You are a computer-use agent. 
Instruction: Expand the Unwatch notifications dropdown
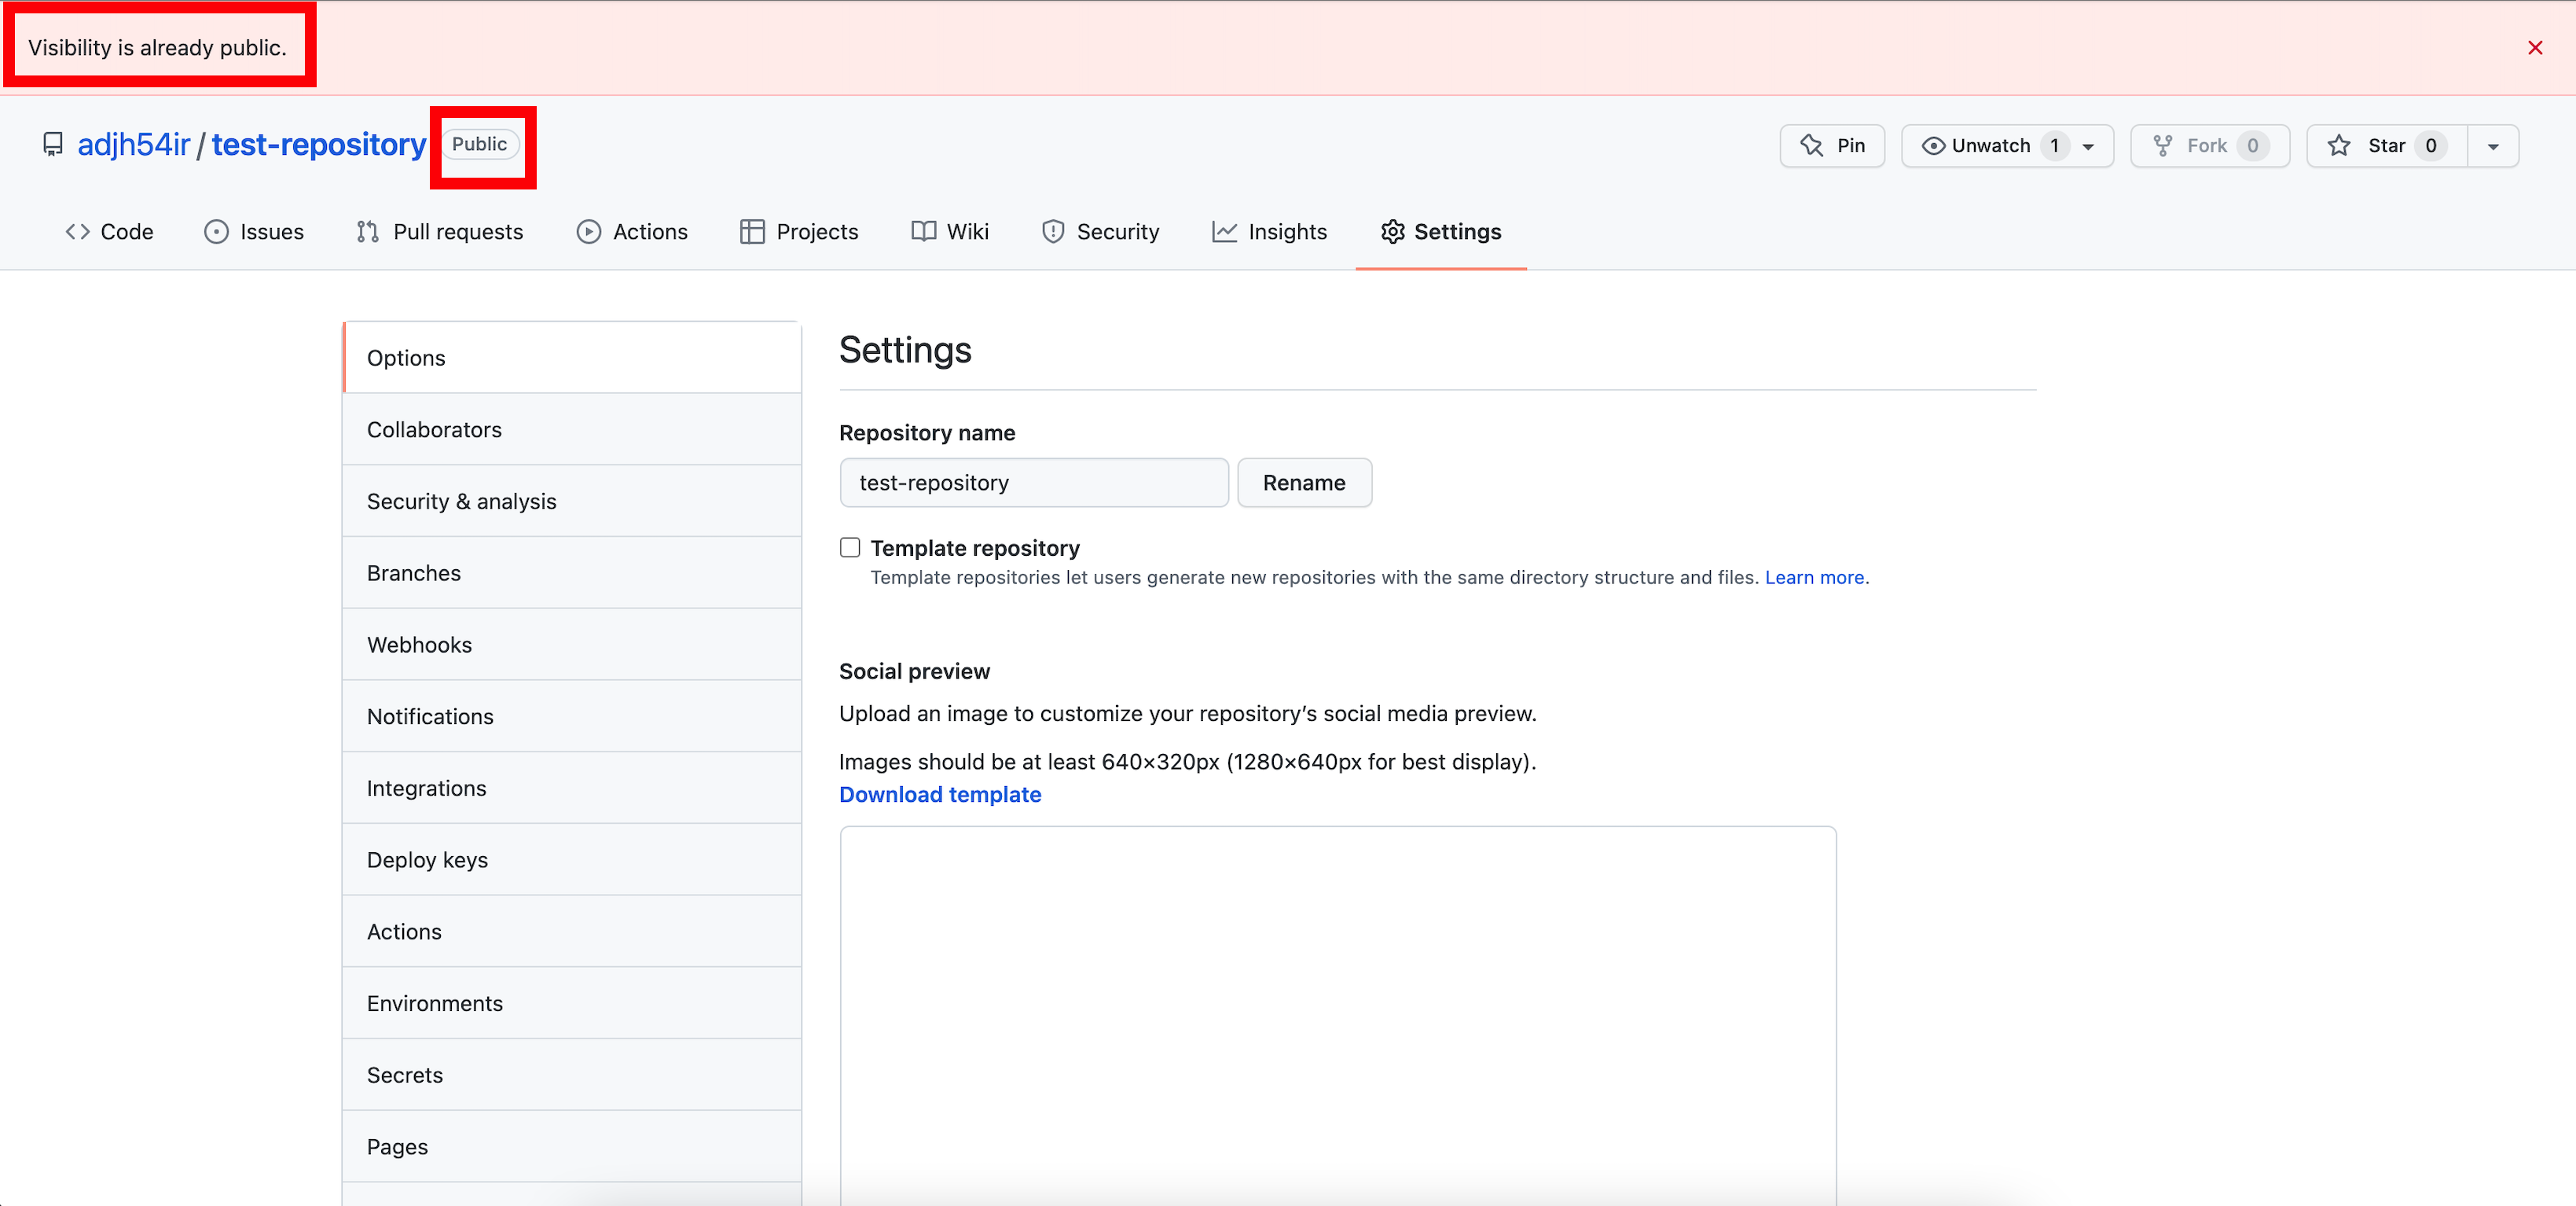[2088, 146]
